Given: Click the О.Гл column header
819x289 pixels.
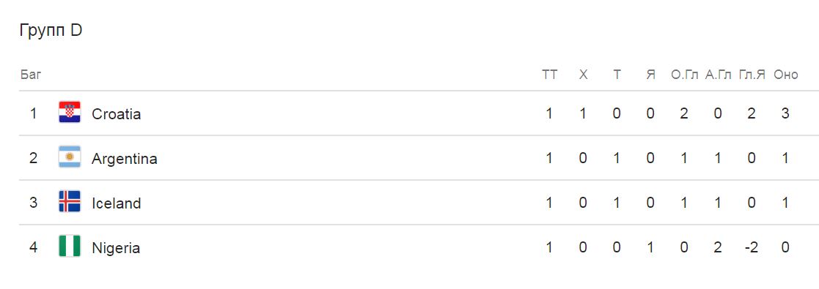Looking at the screenshot, I should 684,75.
